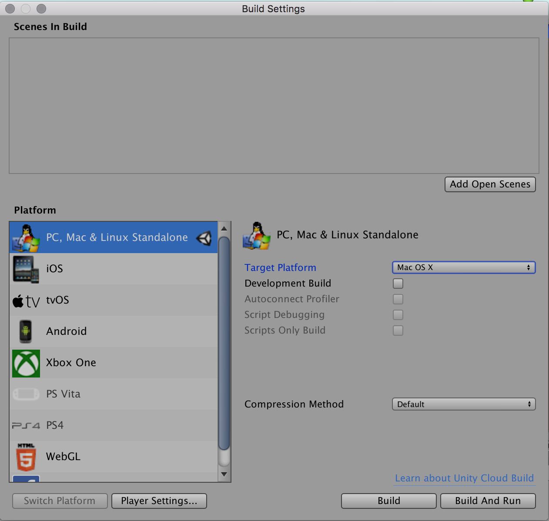
Task: Open the Compression Method Default dropdown
Action: pyautogui.click(x=464, y=404)
